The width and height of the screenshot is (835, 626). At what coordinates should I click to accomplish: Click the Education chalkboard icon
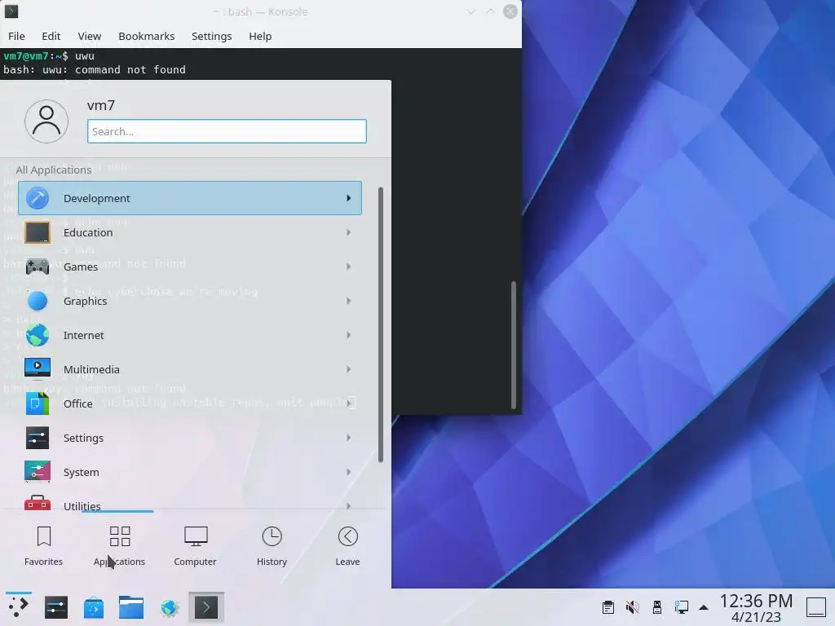tap(38, 232)
